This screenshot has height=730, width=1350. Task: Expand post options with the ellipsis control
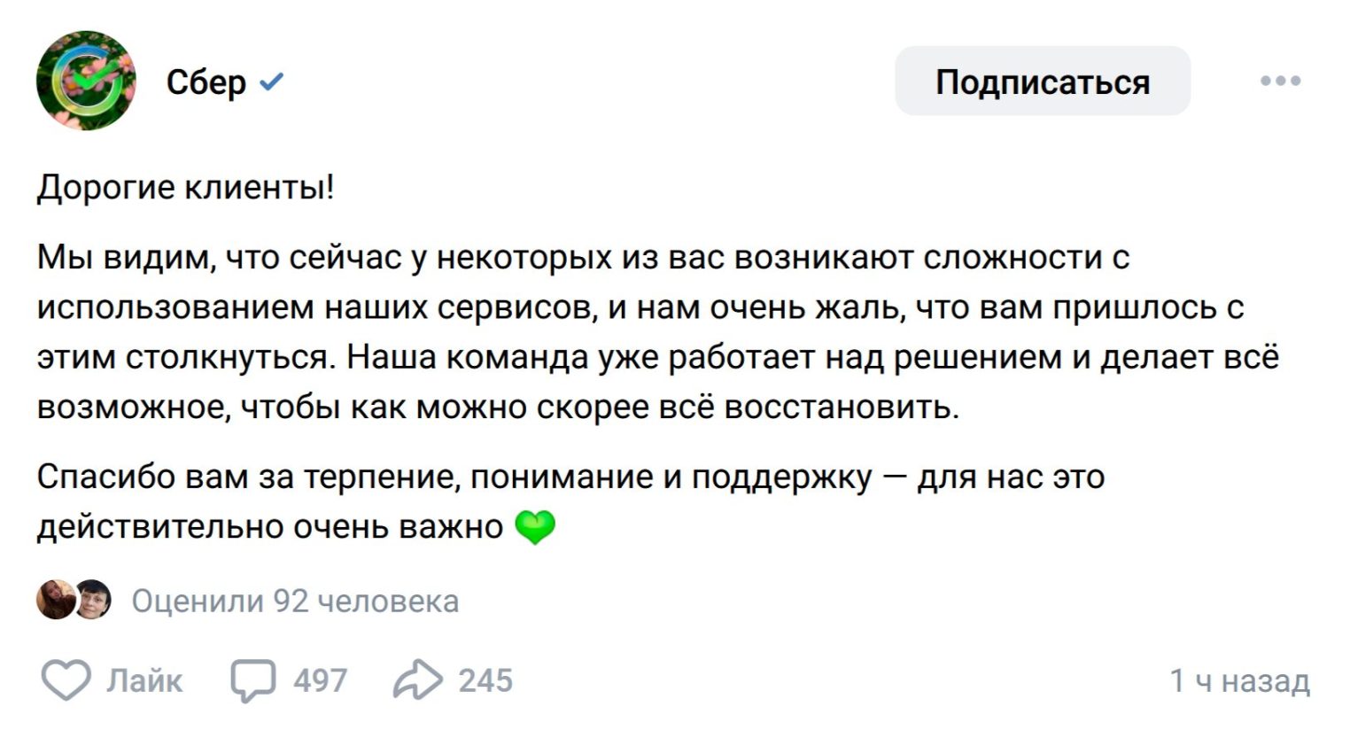pos(1279,81)
